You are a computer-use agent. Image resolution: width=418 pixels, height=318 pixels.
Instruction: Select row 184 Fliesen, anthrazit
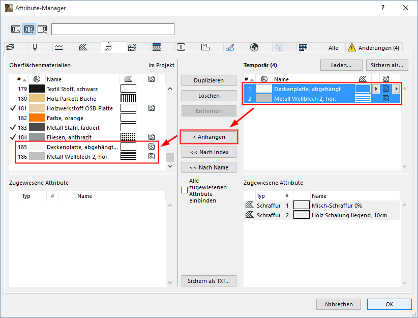(x=87, y=137)
